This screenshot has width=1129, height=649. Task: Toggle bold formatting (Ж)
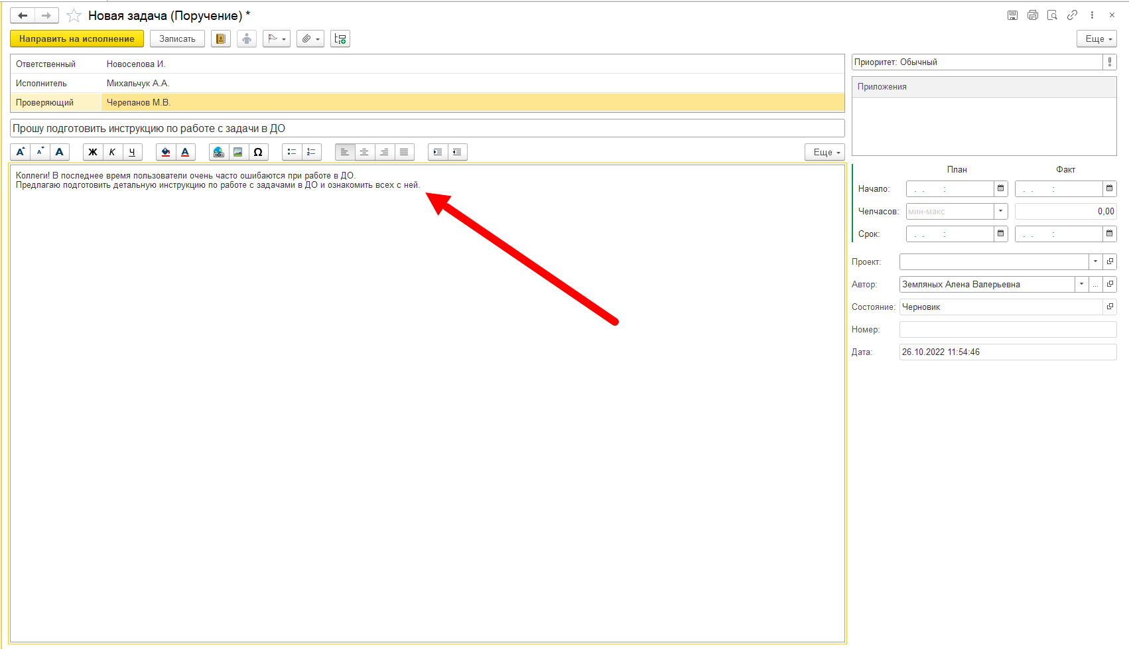click(x=93, y=152)
